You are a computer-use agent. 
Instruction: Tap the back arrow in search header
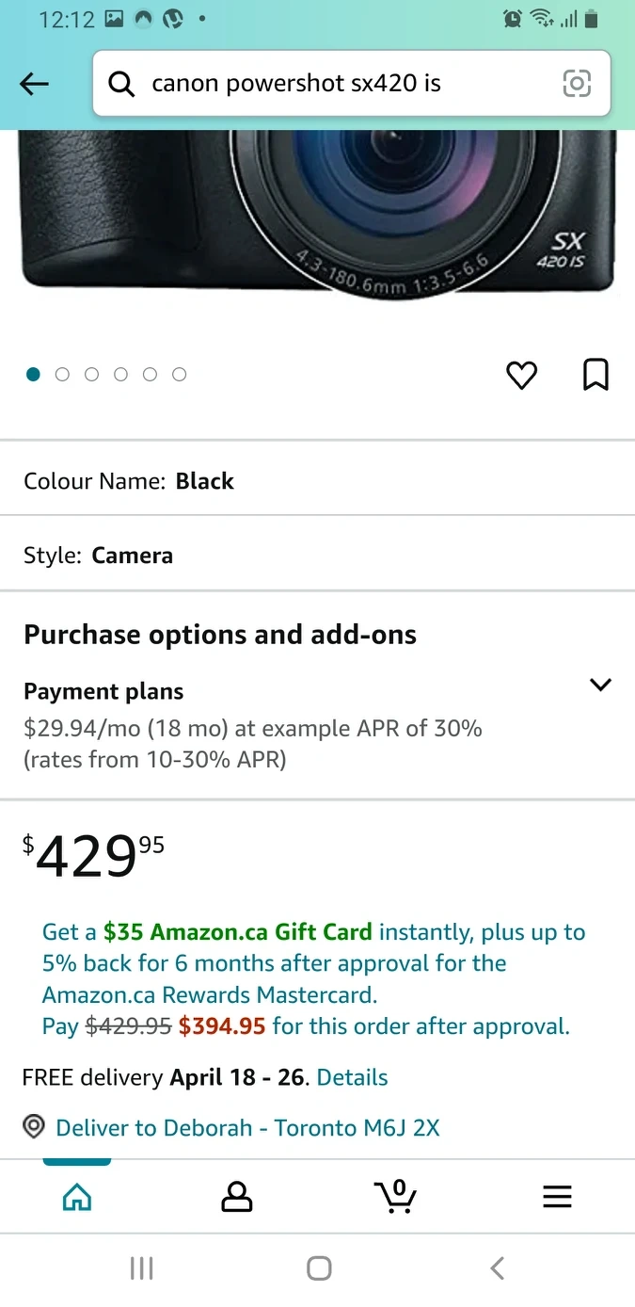coord(34,84)
